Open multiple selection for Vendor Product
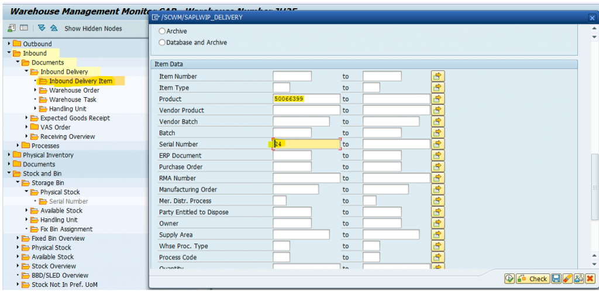The image size is (599, 291). point(438,110)
